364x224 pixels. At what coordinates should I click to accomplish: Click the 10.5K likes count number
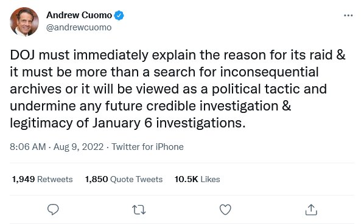tap(186, 179)
